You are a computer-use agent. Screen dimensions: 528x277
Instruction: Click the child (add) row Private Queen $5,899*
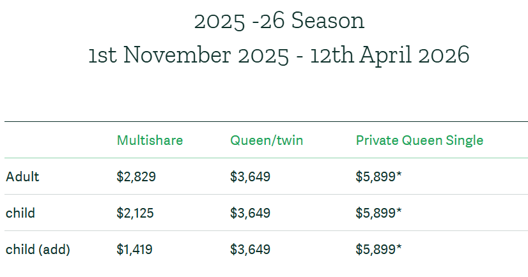[x=378, y=250]
